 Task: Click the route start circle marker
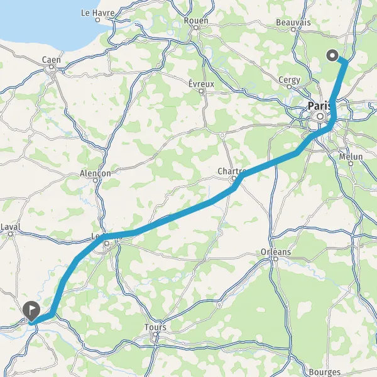tap(332, 55)
